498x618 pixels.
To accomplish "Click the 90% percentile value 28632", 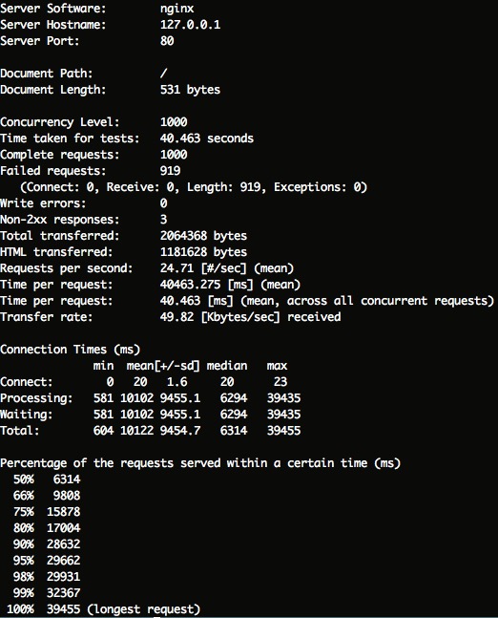I will click(x=63, y=543).
